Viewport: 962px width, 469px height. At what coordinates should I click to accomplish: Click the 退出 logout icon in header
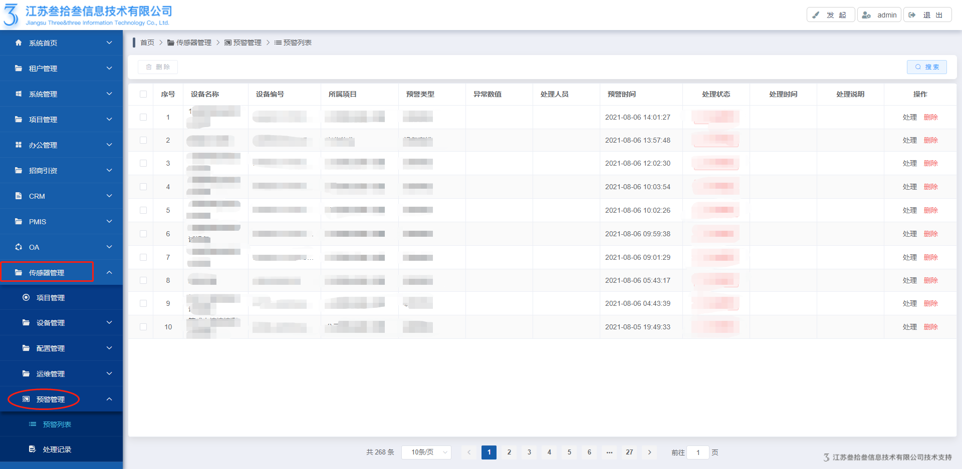coord(912,15)
